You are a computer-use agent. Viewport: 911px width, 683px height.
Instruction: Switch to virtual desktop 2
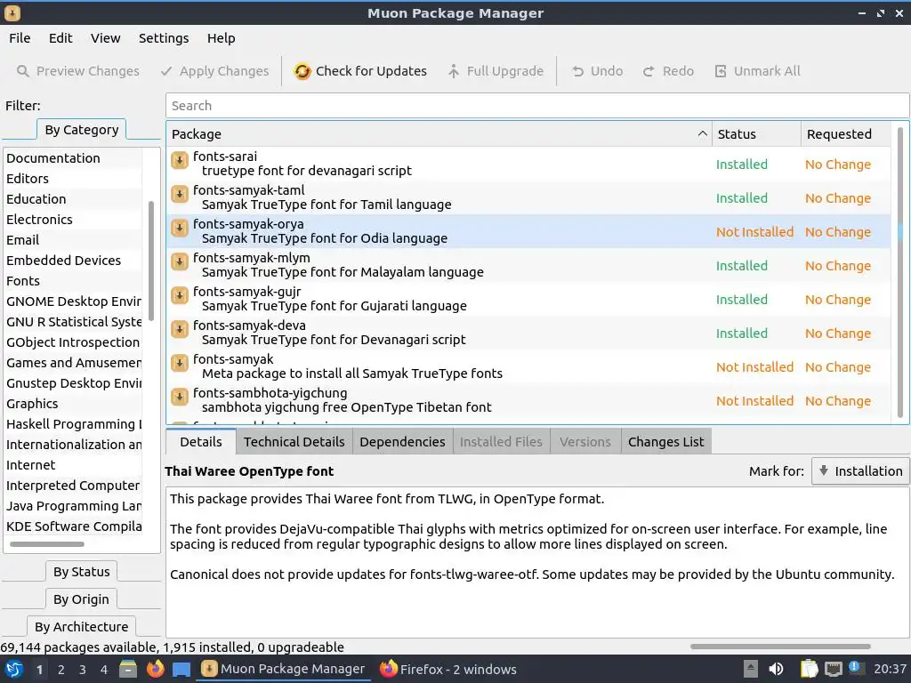coord(61,670)
